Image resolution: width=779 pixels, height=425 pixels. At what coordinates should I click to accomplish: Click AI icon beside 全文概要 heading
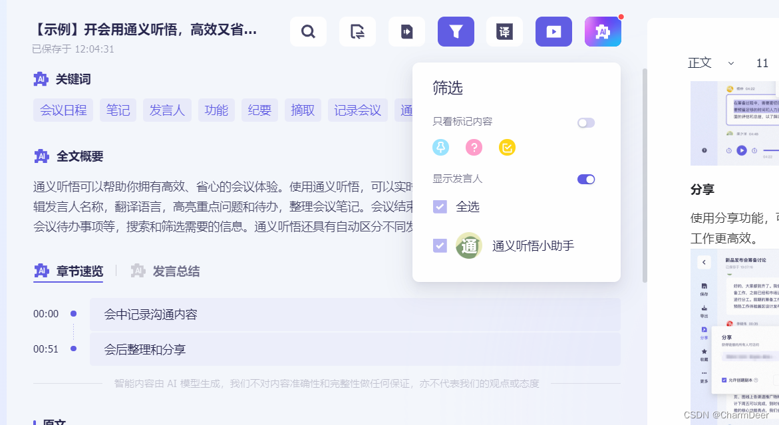41,156
